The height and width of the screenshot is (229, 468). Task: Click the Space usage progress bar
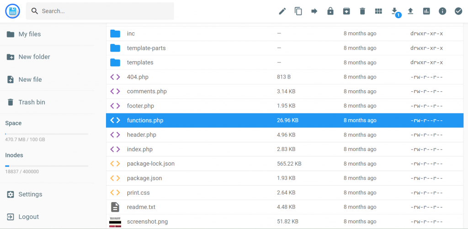[47, 134]
